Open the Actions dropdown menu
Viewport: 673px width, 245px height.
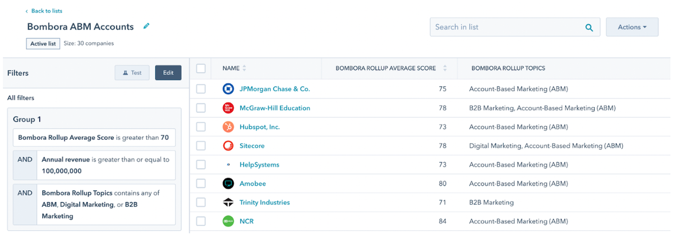[x=632, y=27]
